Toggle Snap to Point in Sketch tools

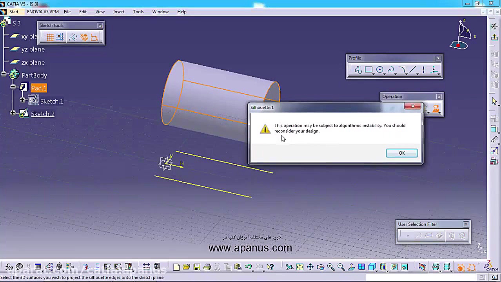[60, 37]
